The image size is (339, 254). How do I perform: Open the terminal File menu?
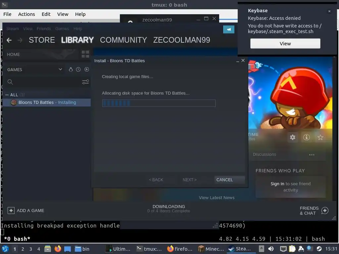[x=7, y=14]
